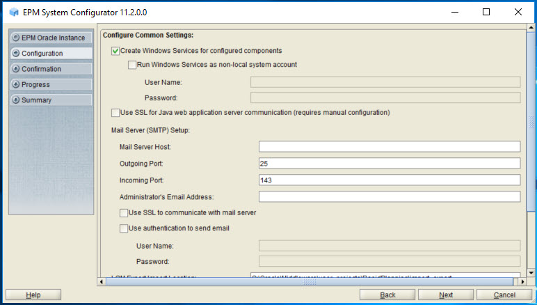
Task: Click the Windows Services User Name field
Action: tap(385, 82)
